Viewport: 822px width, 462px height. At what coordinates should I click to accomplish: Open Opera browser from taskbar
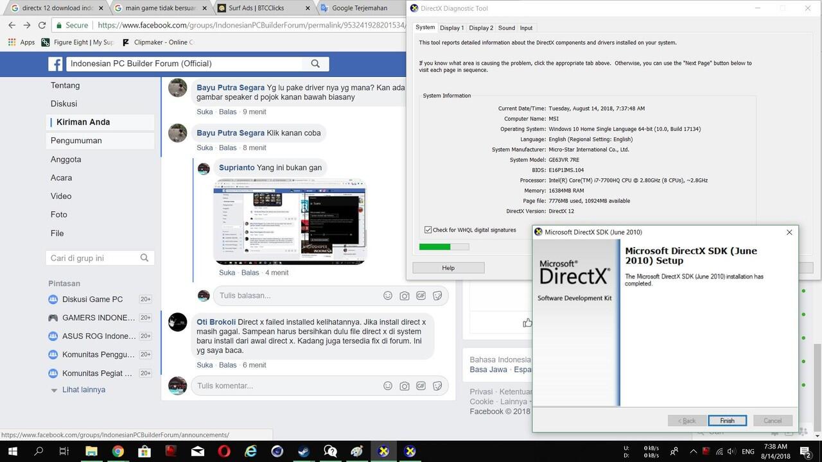tap(224, 451)
